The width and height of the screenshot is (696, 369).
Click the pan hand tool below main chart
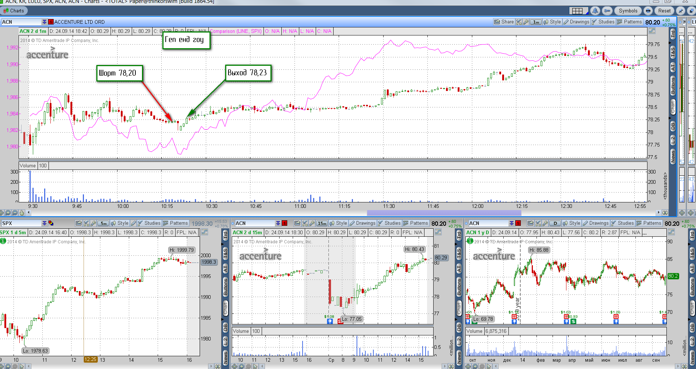(x=22, y=213)
